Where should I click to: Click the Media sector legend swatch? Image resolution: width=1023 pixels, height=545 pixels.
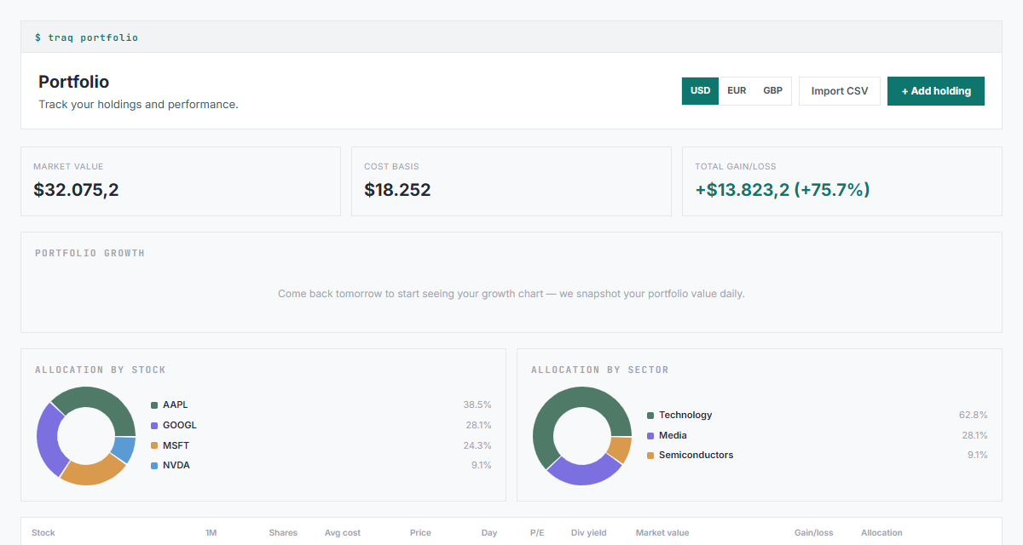[x=650, y=436]
